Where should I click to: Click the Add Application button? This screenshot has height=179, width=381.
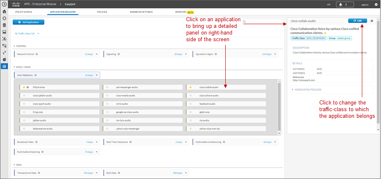point(28,22)
